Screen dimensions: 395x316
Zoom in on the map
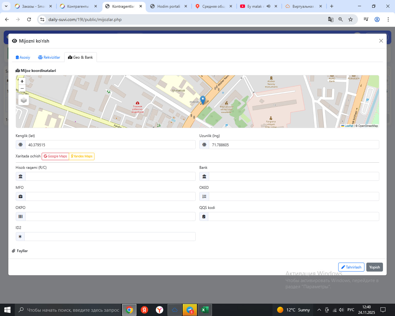[22, 81]
